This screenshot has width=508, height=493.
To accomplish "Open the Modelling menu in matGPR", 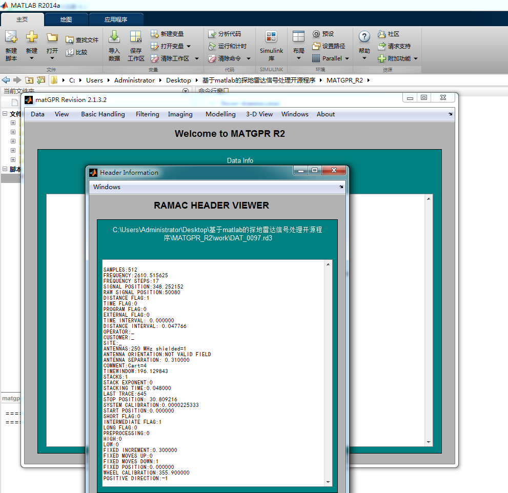I will point(220,114).
